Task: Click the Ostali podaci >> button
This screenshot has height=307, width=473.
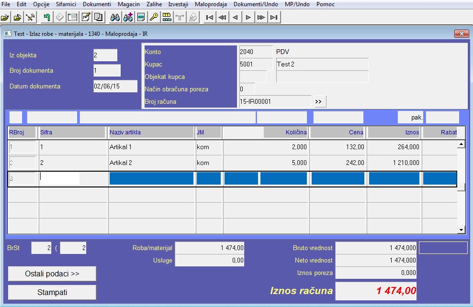Action: [x=52, y=274]
